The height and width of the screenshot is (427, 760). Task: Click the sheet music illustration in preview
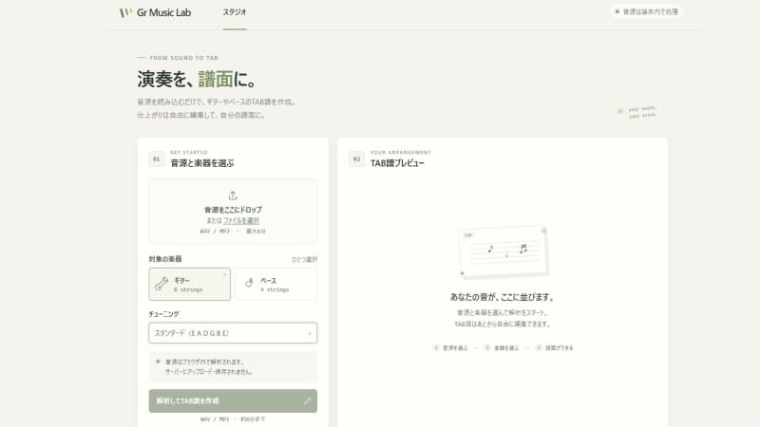pos(503,251)
